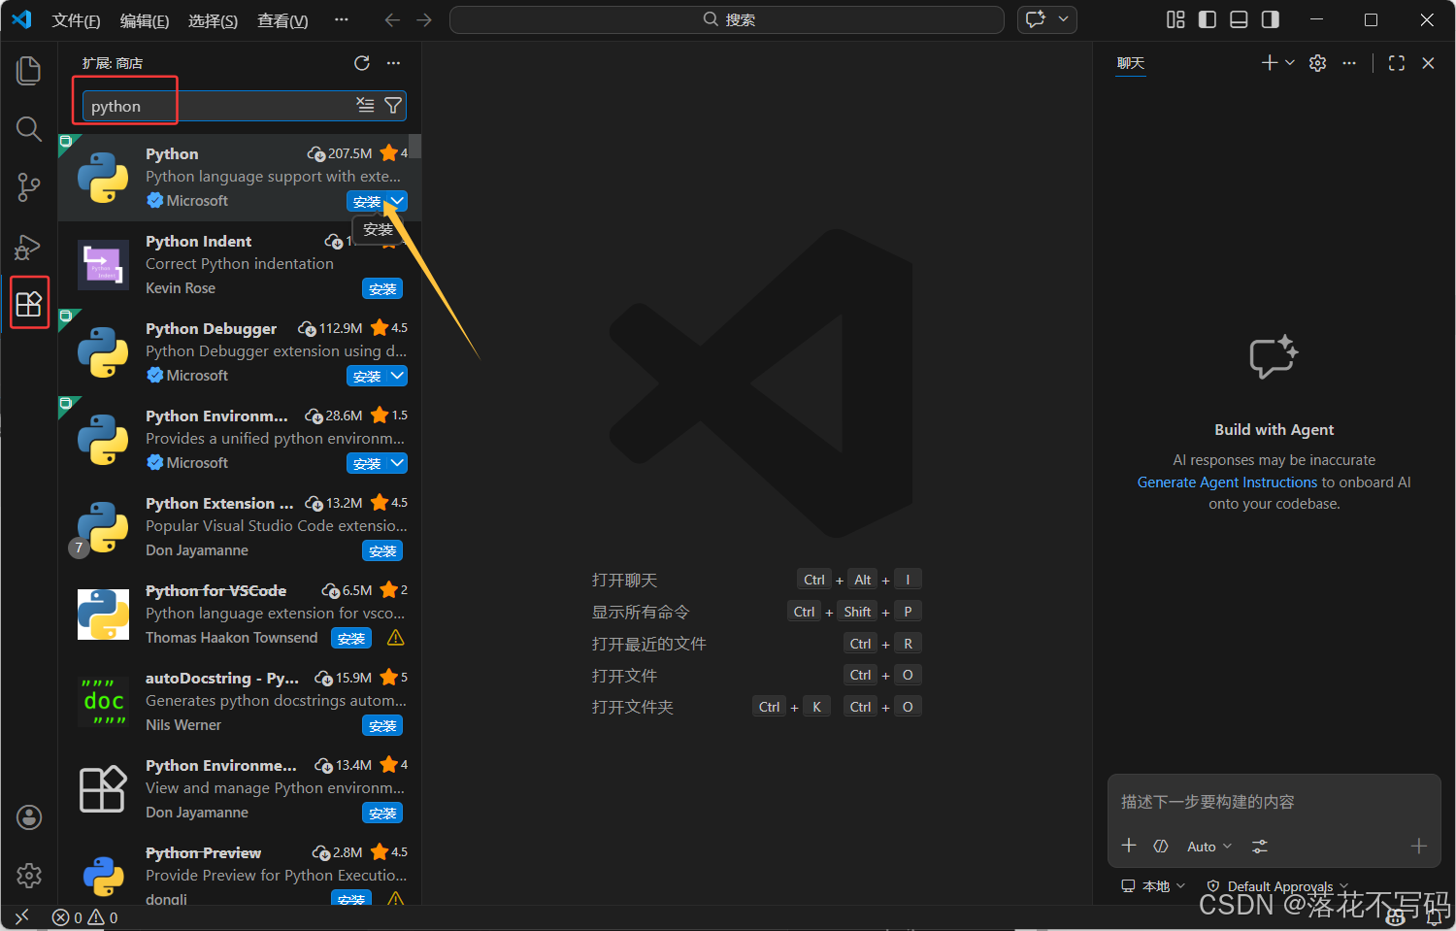
Task: Install Don Jayamanne's 13.4M Python Environment Manager
Action: click(x=382, y=813)
